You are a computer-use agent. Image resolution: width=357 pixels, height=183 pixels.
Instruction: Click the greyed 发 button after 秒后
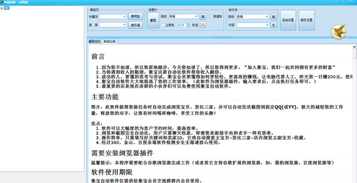(203, 25)
